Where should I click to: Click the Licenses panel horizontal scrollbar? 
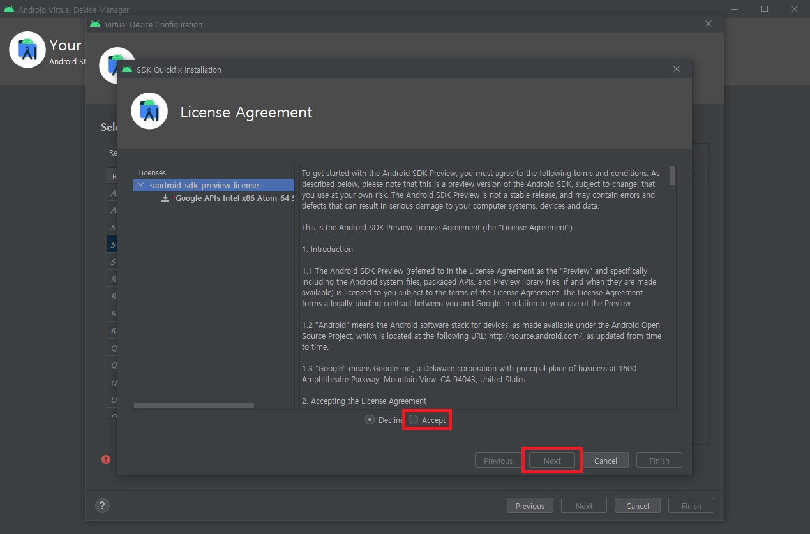click(x=194, y=406)
